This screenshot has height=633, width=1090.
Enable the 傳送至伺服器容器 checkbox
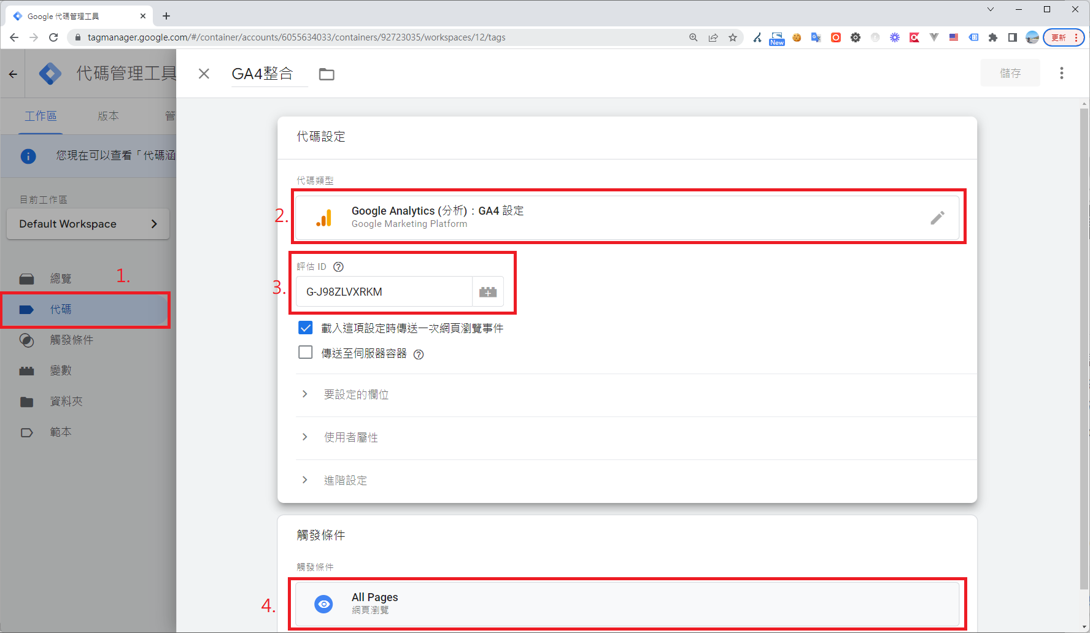pos(305,353)
